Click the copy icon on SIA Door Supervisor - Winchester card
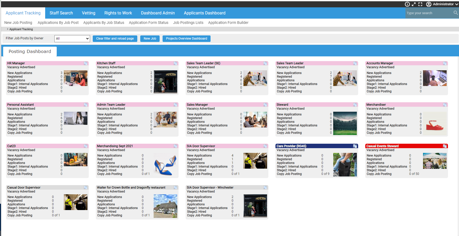 [x=265, y=187]
